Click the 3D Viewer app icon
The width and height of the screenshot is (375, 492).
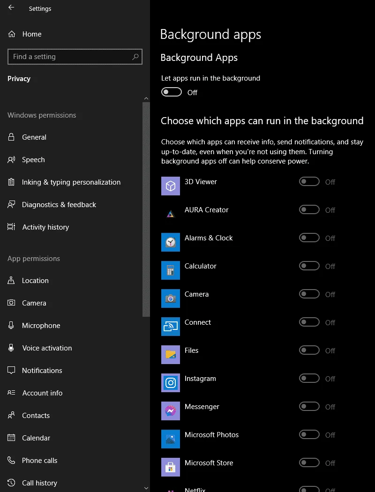coord(171,186)
